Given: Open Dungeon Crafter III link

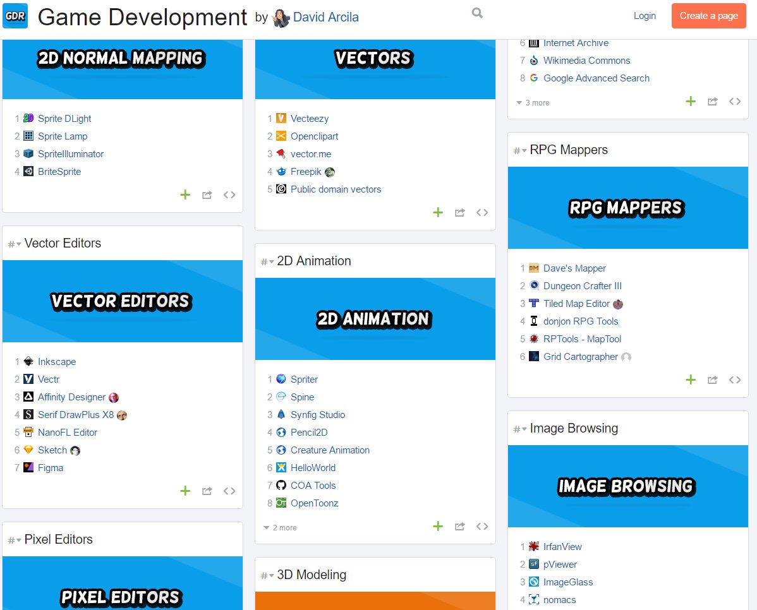Looking at the screenshot, I should click(x=582, y=285).
